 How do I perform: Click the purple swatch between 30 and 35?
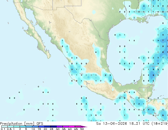pyautogui.click(x=60, y=127)
